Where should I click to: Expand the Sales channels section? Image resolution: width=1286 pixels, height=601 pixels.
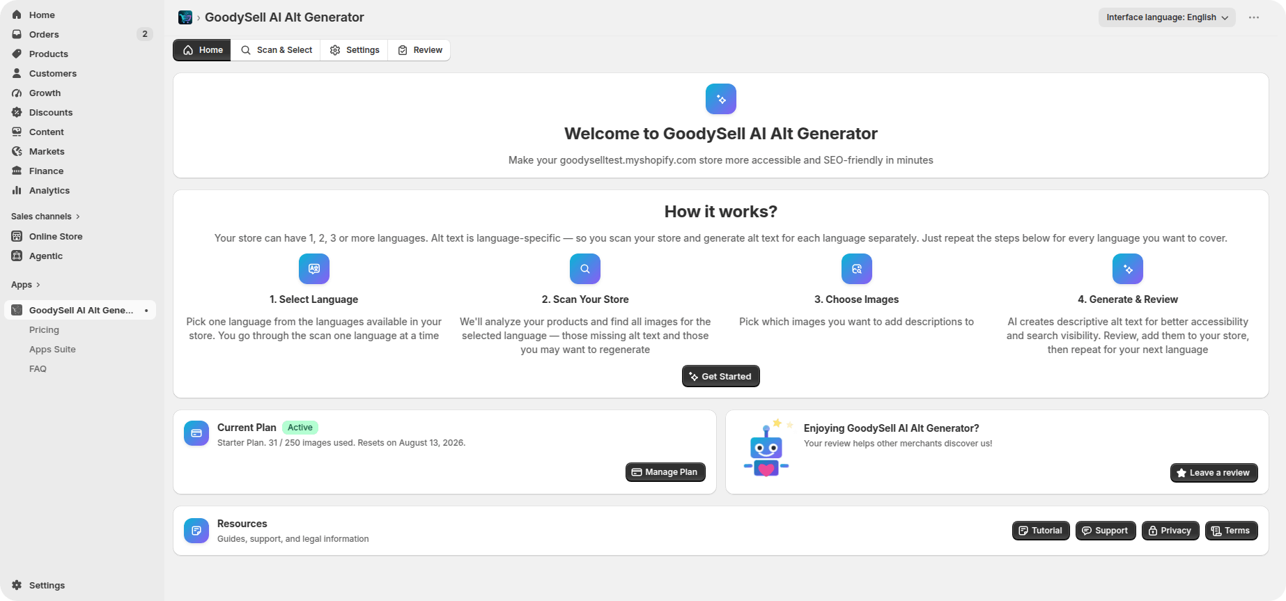click(45, 217)
